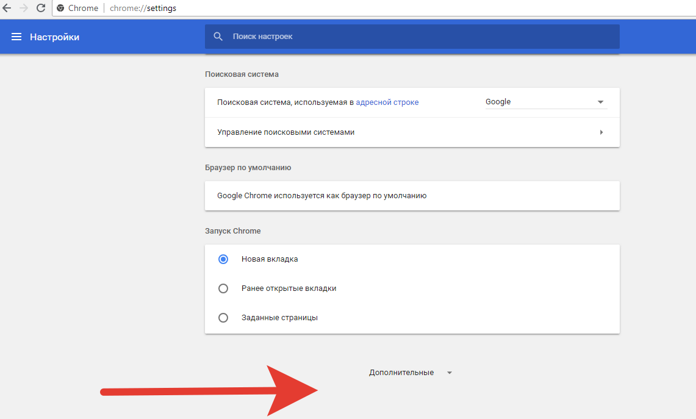
Task: Focus the Поиск настроек search field
Action: pos(421,37)
